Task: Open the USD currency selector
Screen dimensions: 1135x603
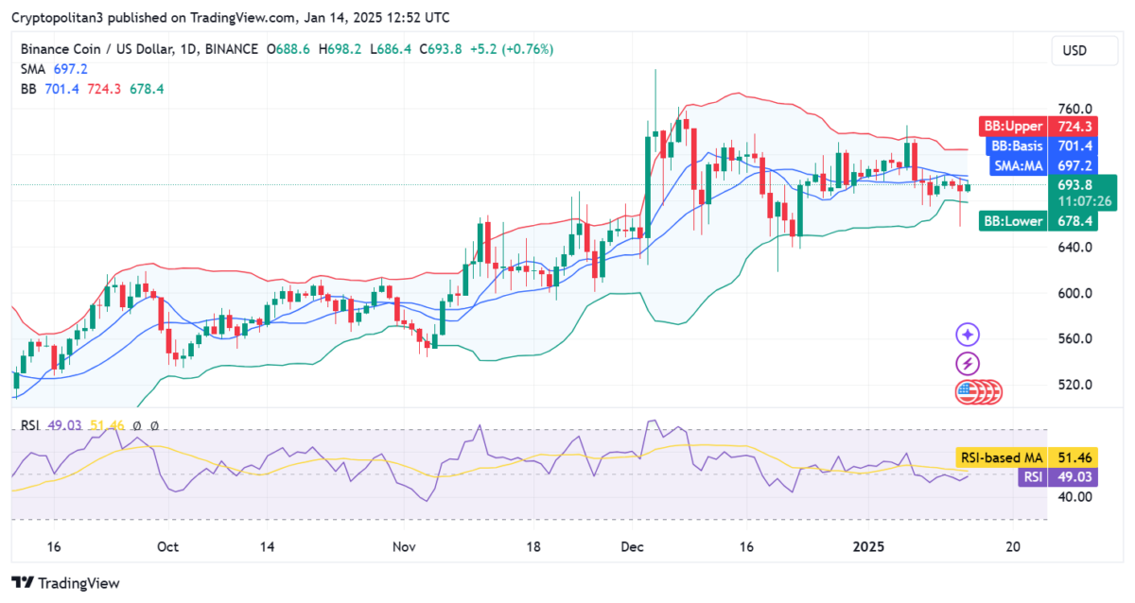Action: (x=1074, y=50)
